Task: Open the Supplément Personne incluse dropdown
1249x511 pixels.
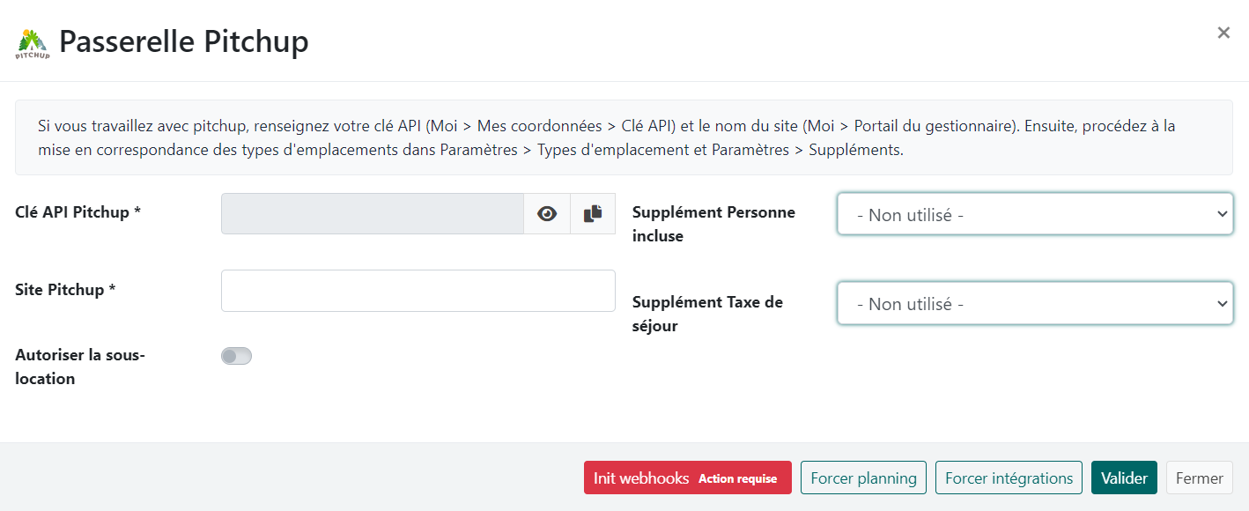Action: coord(1034,214)
